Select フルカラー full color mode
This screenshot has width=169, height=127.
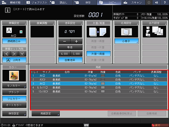(14, 99)
